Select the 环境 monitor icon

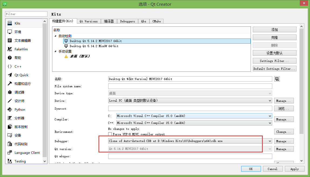(10, 32)
